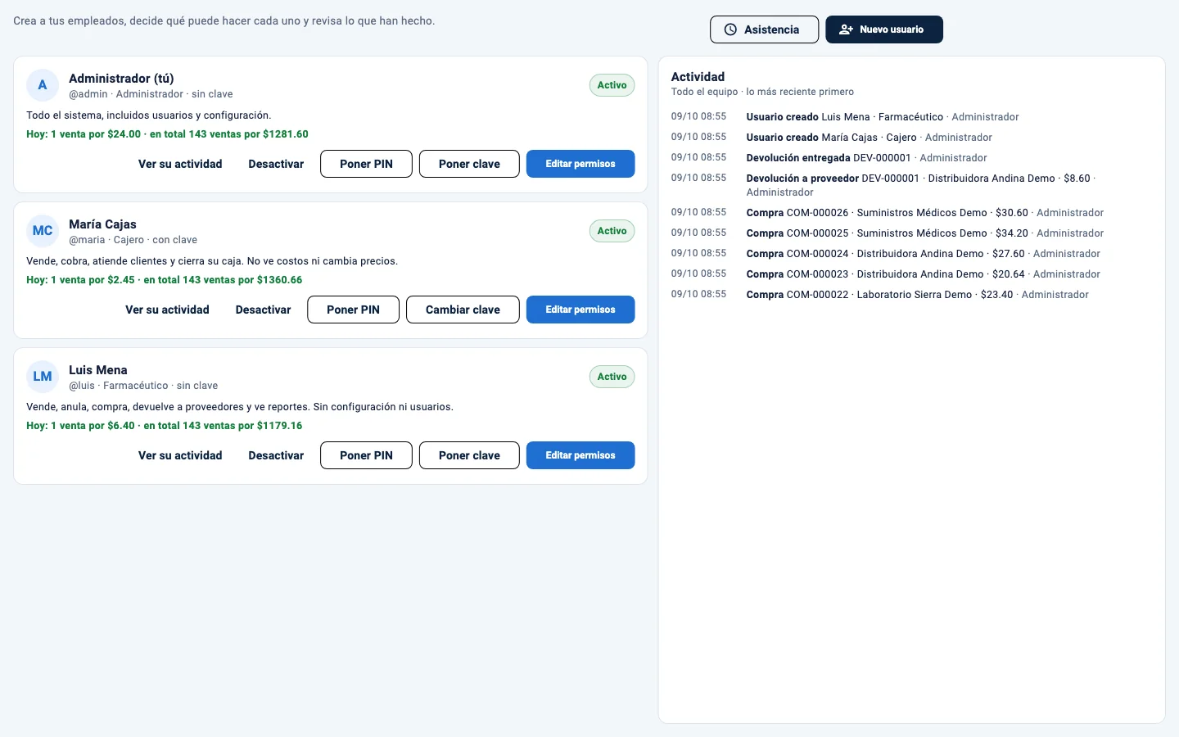Viewport: 1179px width, 737px height.
Task: Deactivate Luis Mena
Action: pyautogui.click(x=276, y=455)
